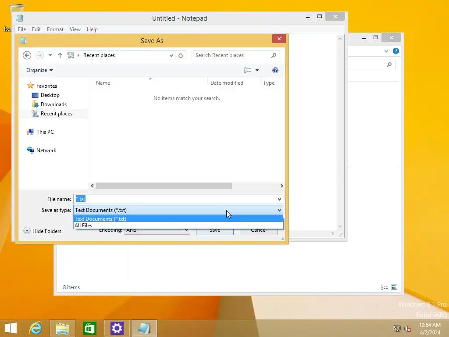Image resolution: width=449 pixels, height=337 pixels.
Task: Click the scroll-left arrow in file list
Action: coord(92,186)
